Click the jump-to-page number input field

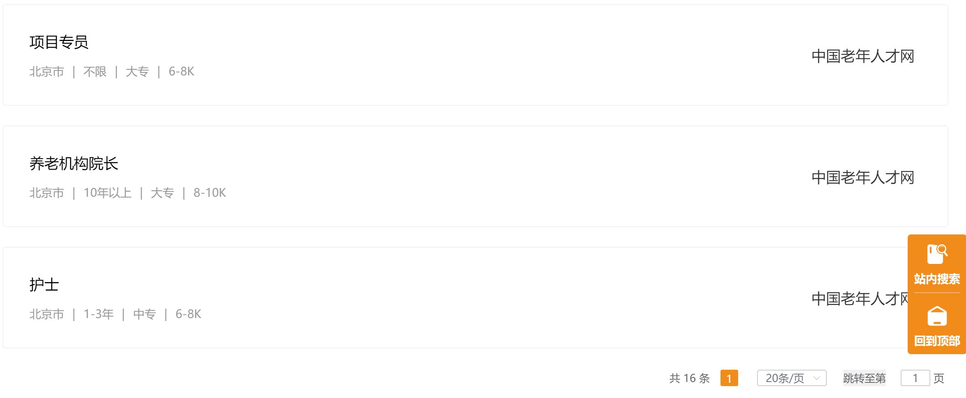[915, 378]
